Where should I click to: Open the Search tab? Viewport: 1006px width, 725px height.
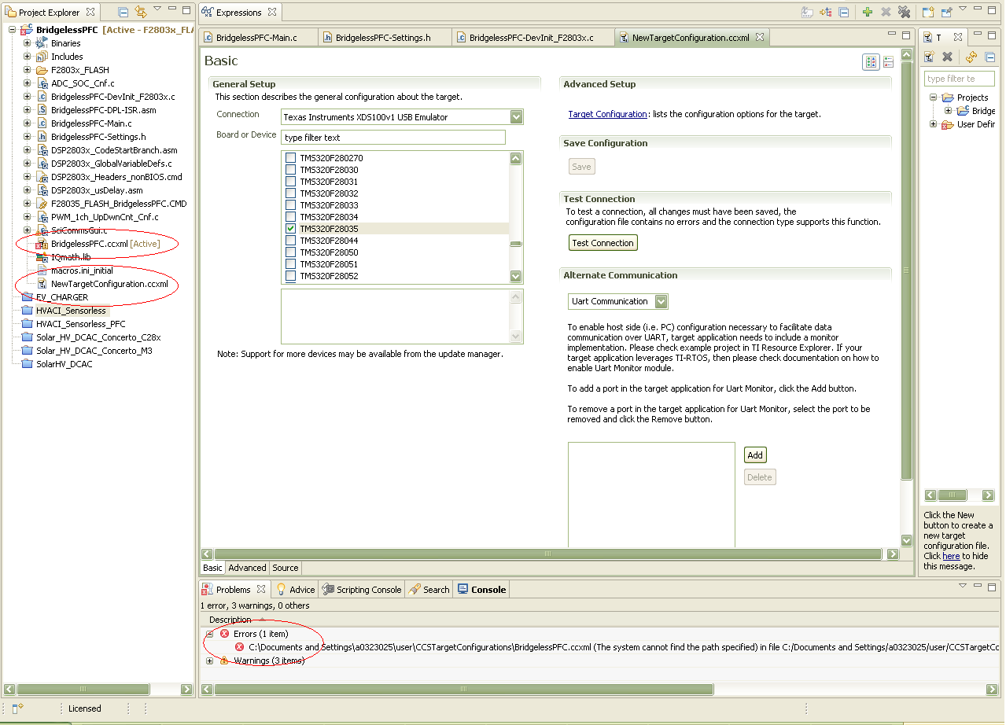(x=429, y=590)
